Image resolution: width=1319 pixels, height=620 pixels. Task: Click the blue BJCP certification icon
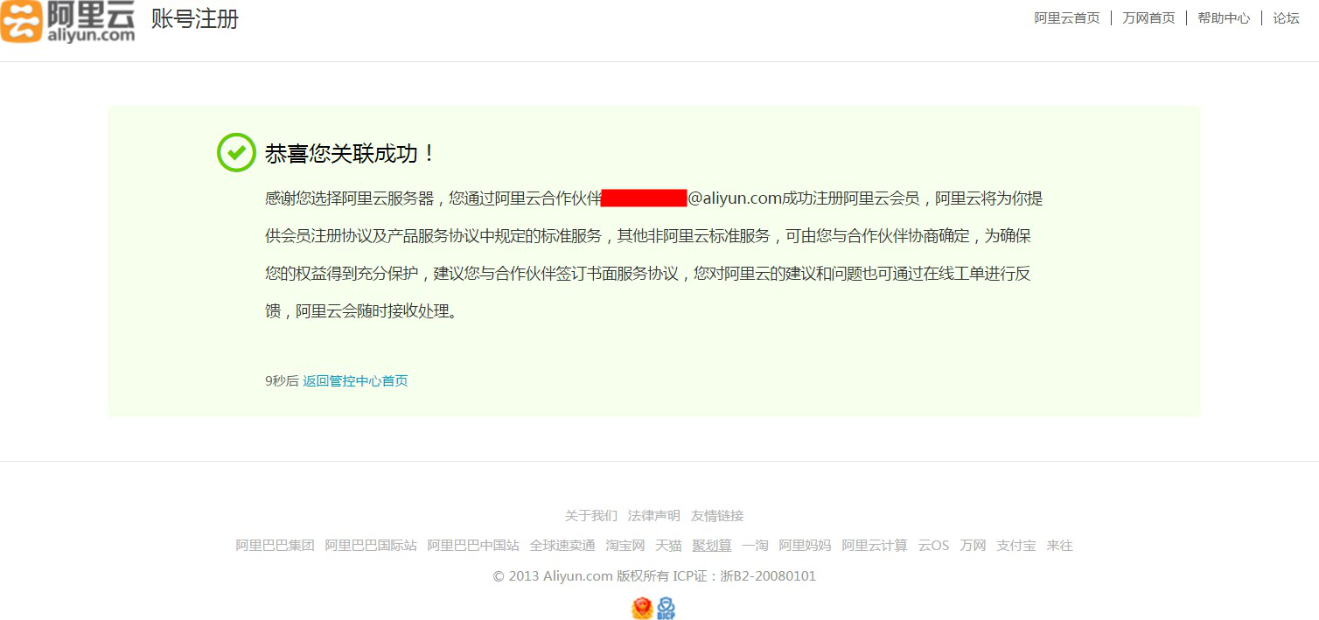pyautogui.click(x=666, y=609)
